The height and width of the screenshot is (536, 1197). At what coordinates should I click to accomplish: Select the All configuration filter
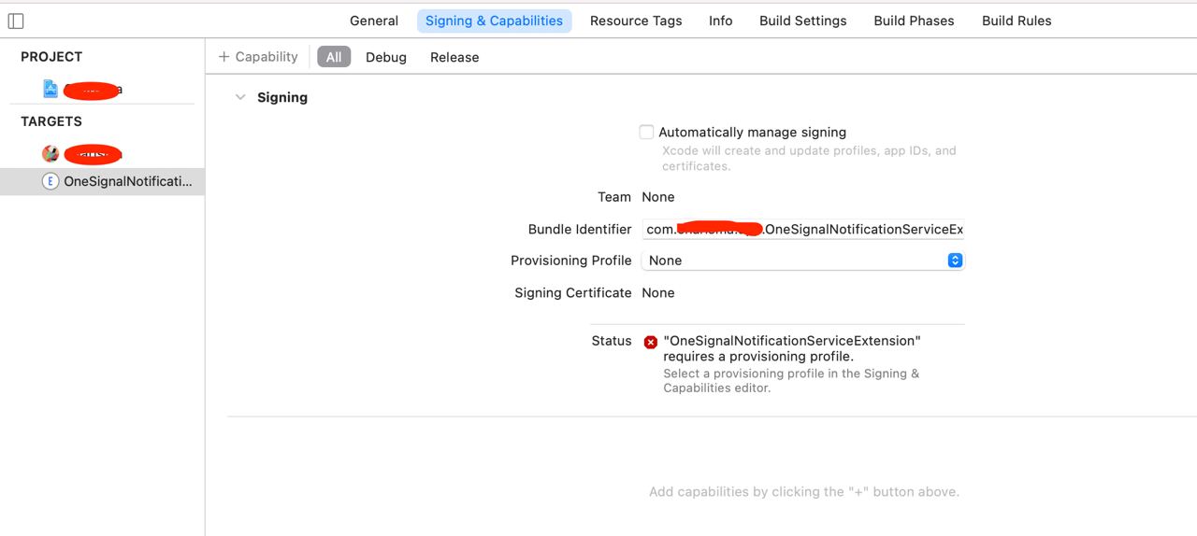pos(334,57)
